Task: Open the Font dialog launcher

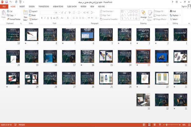Action: [x=70, y=23]
